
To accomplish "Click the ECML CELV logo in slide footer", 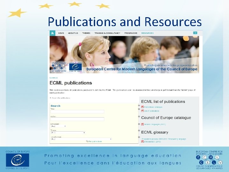I will point(209,160).
